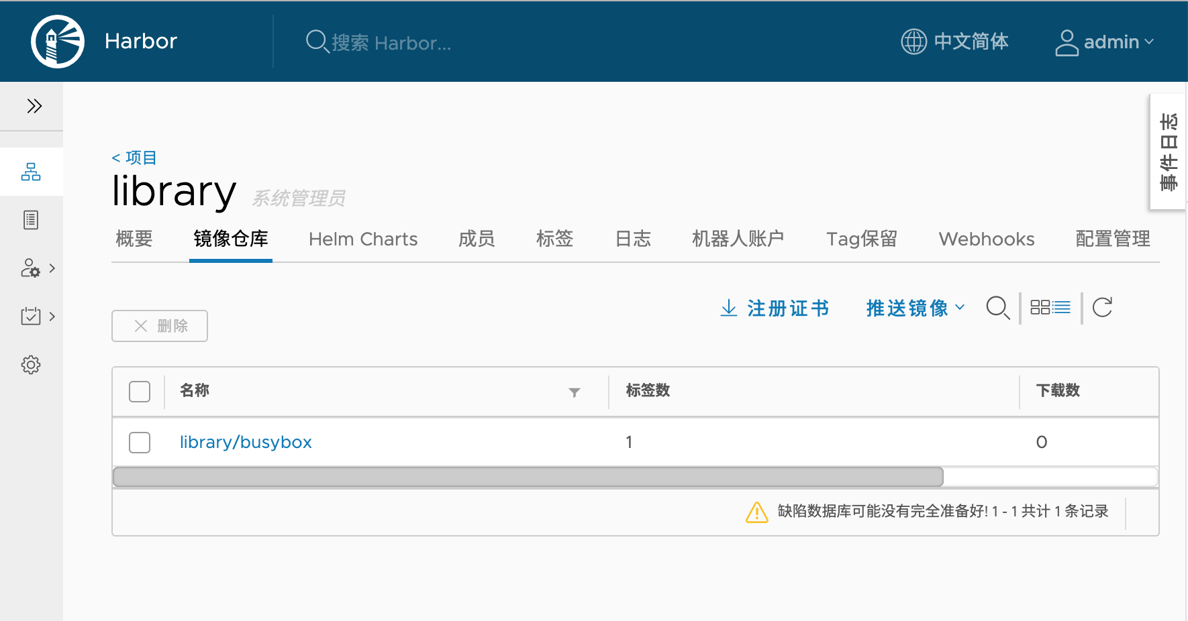Open the admin user dropdown
The width and height of the screenshot is (1188, 621).
pos(1105,42)
